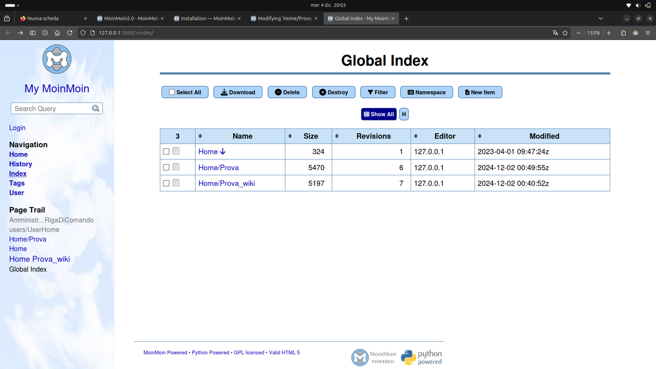Screen dimensions: 656x369
Task: Click the Login link
Action: pos(17,128)
